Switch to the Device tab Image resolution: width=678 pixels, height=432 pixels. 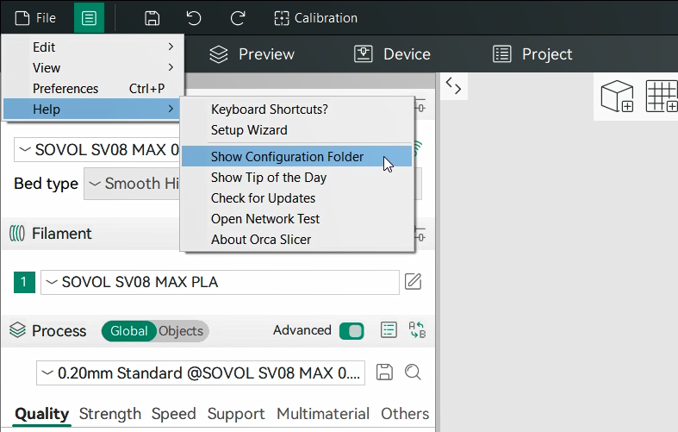click(392, 54)
